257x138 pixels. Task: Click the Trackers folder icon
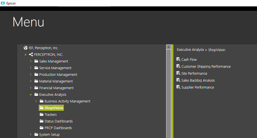click(x=42, y=114)
